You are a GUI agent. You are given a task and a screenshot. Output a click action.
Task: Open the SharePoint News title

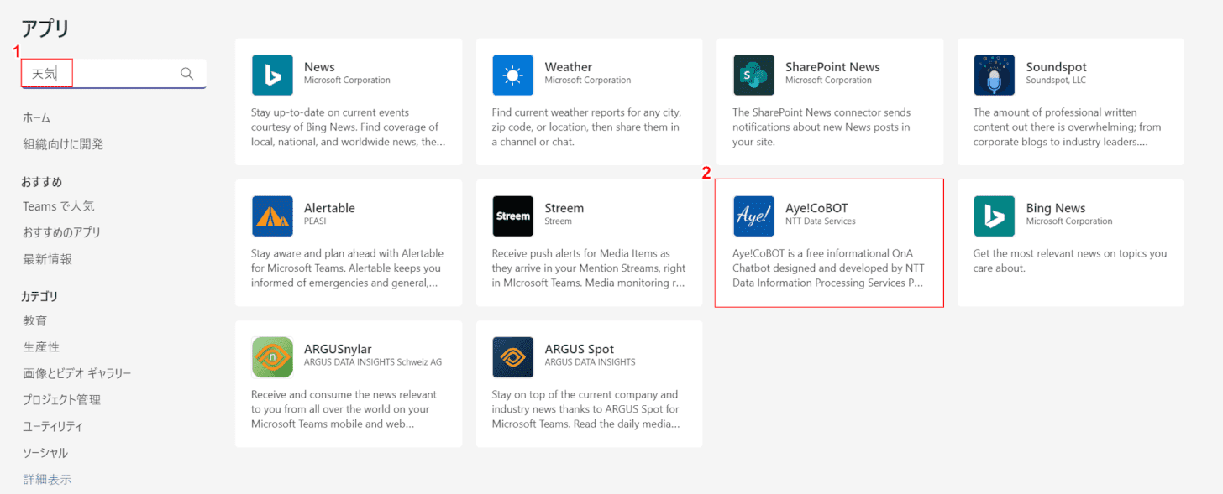[832, 67]
